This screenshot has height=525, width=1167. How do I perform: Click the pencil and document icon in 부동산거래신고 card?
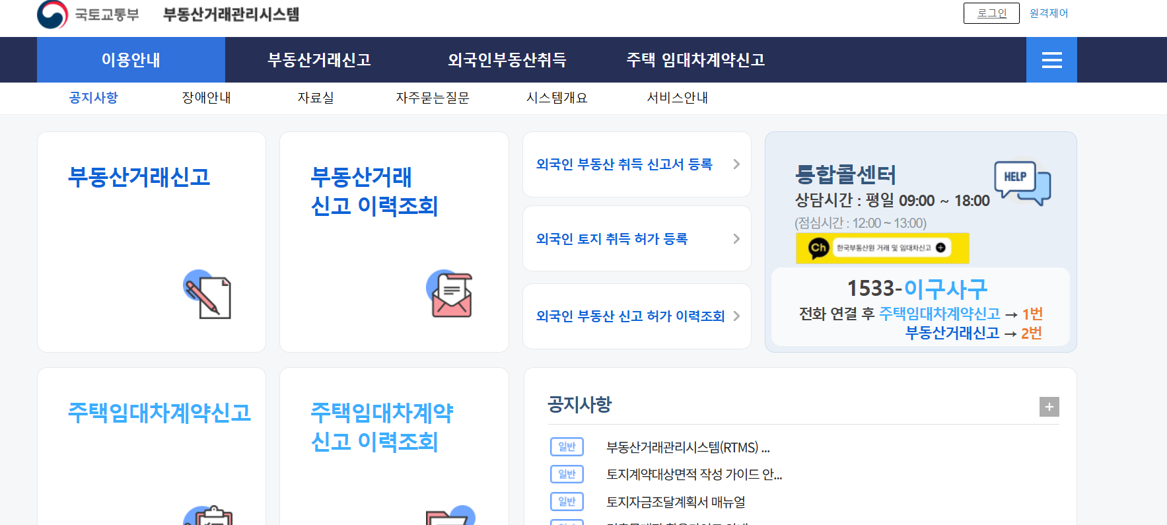pyautogui.click(x=207, y=294)
